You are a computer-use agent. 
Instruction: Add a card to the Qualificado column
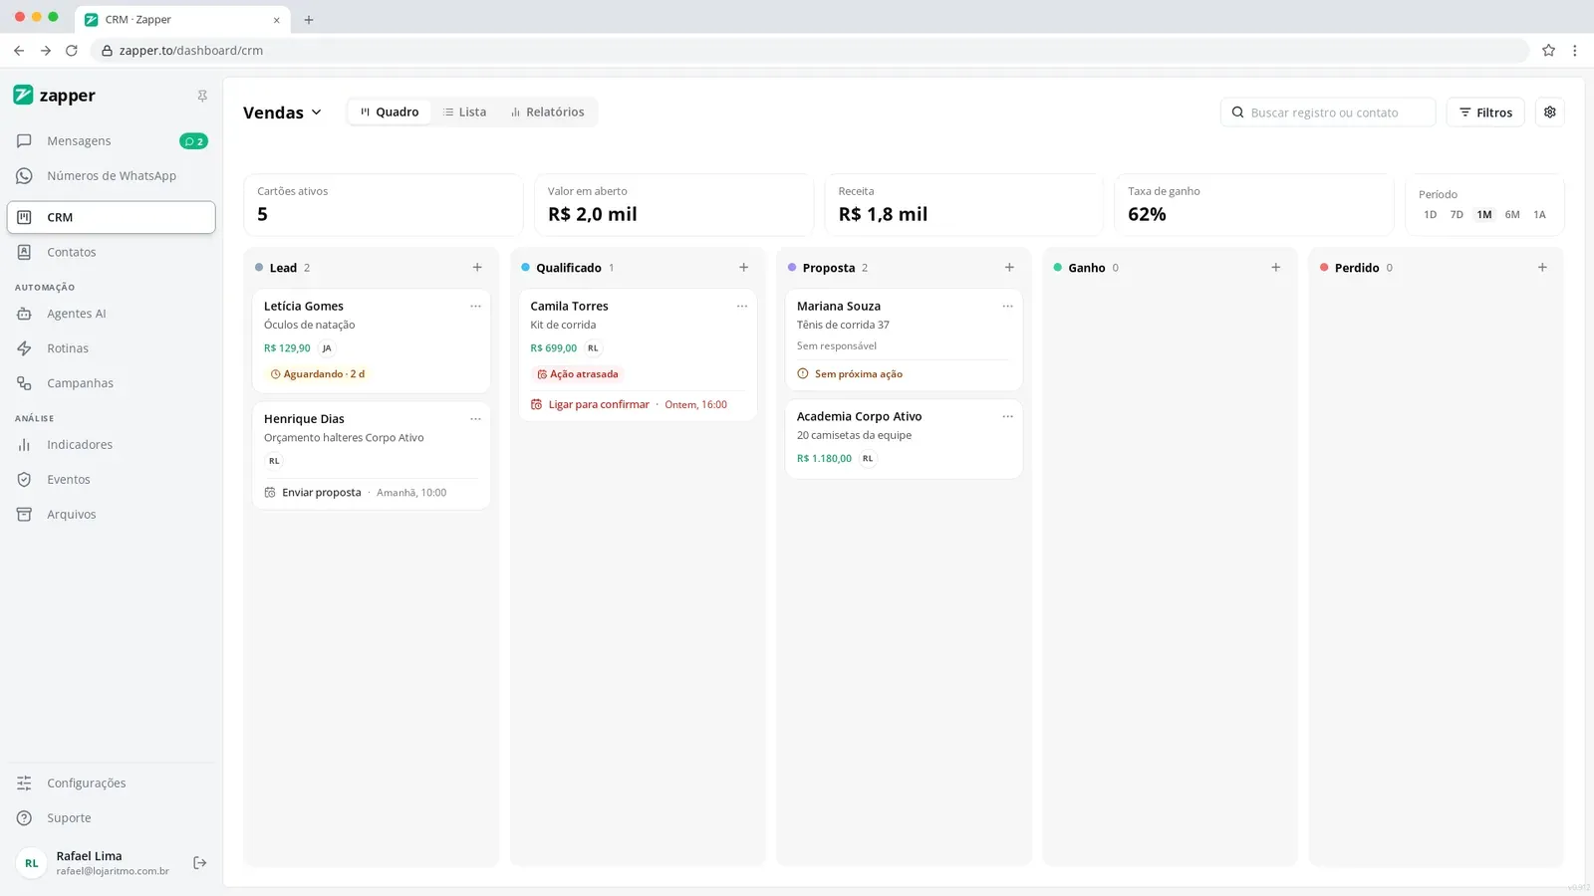(743, 268)
